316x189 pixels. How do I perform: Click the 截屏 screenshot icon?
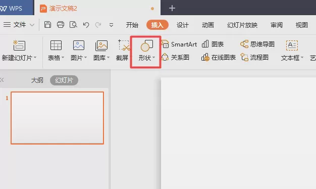(x=124, y=45)
